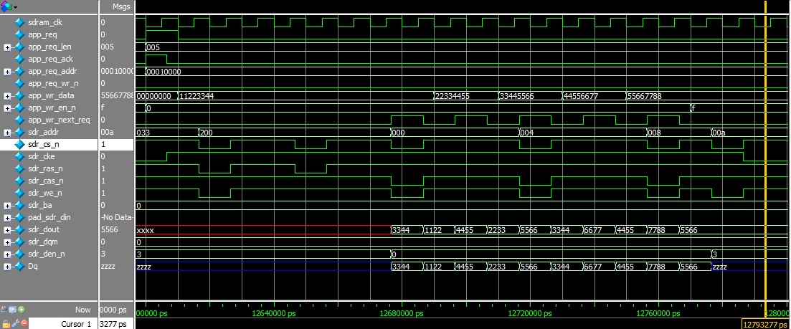This screenshot has height=329, width=791.
Task: Expand the sdr_dout bus
Action: click(x=7, y=230)
